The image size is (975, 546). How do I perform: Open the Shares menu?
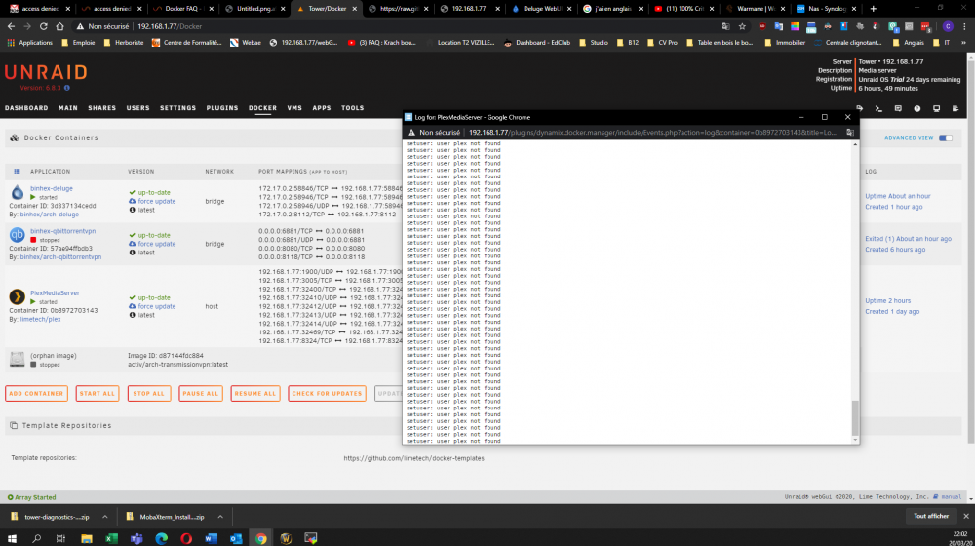pyautogui.click(x=102, y=108)
